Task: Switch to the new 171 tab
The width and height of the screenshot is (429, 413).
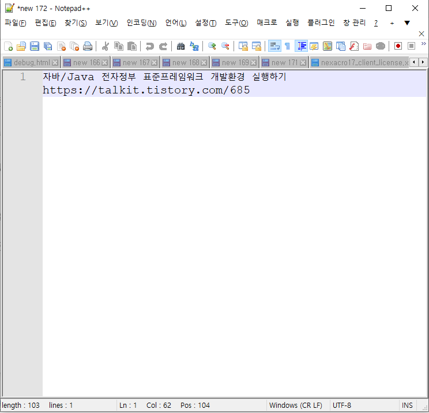Action: coord(284,62)
